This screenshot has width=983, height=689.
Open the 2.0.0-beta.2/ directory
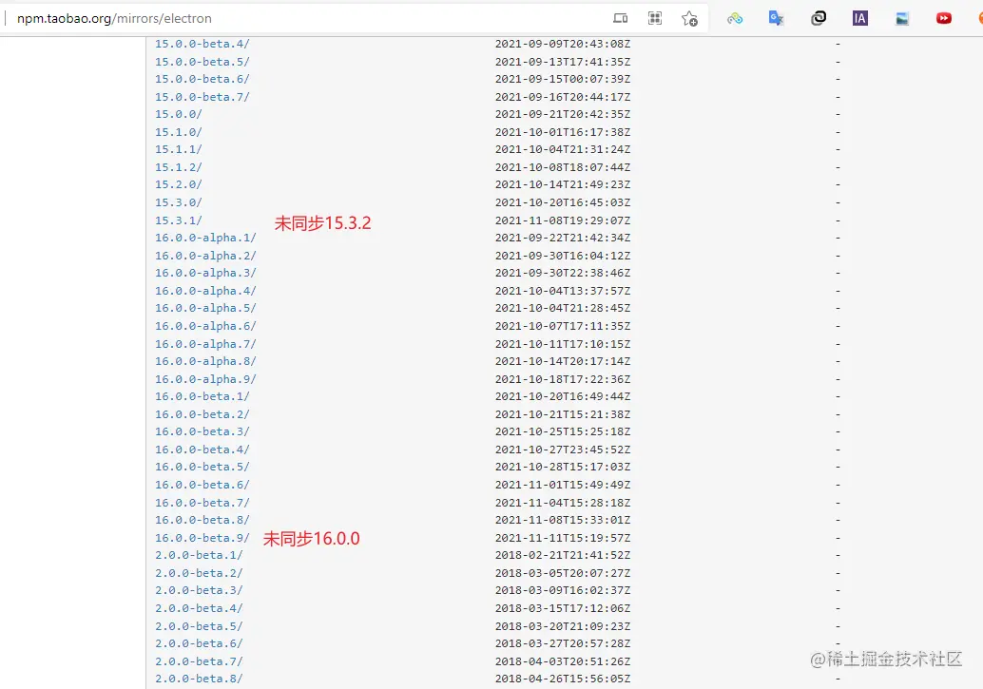(x=199, y=573)
